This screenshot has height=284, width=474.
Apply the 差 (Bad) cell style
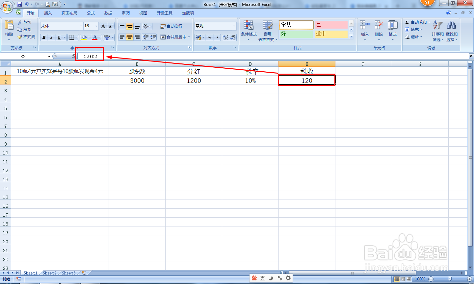331,25
